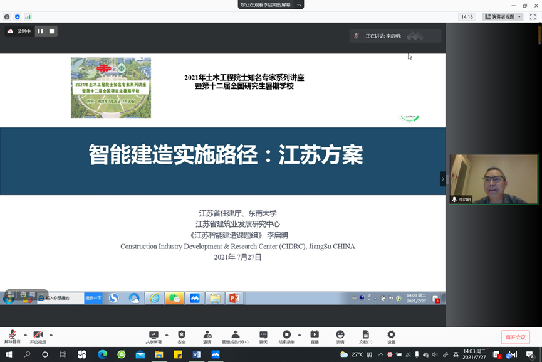Open Manage Members (管理成员) panel

point(235,337)
